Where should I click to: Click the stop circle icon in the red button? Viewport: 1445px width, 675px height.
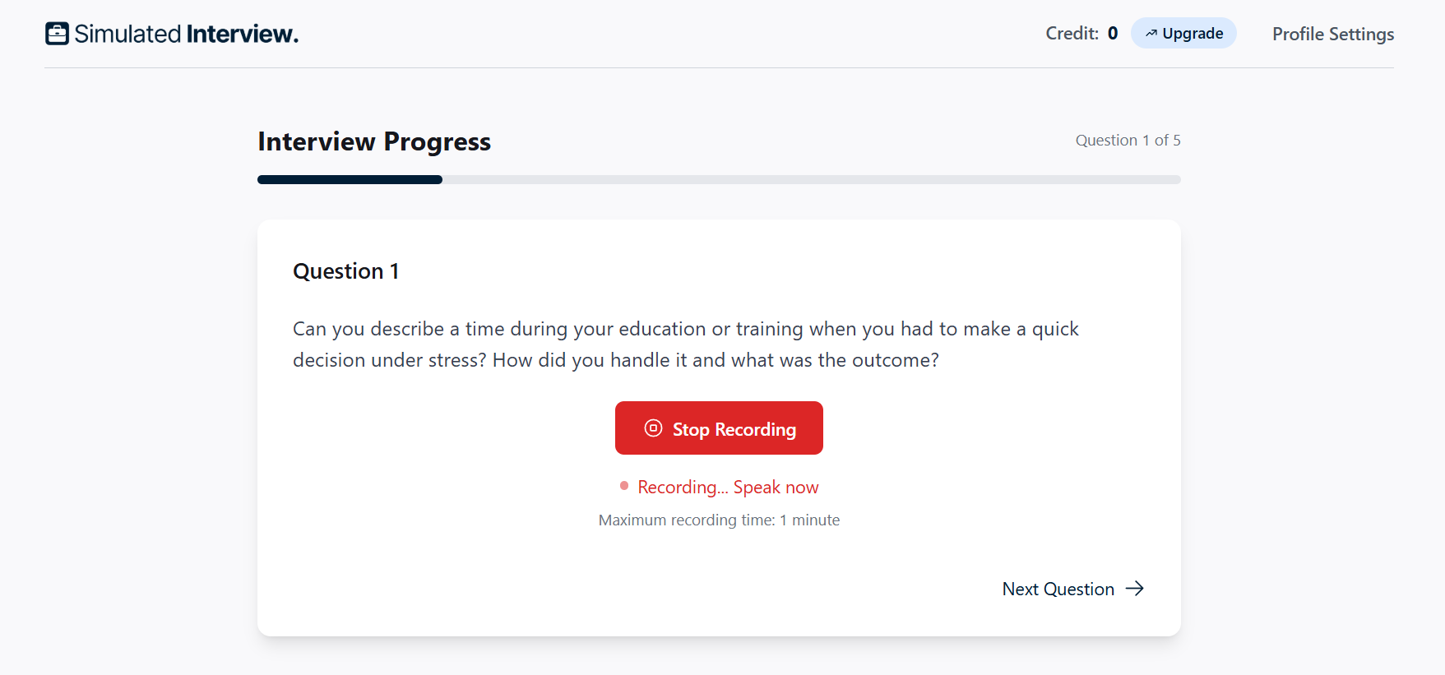point(653,428)
